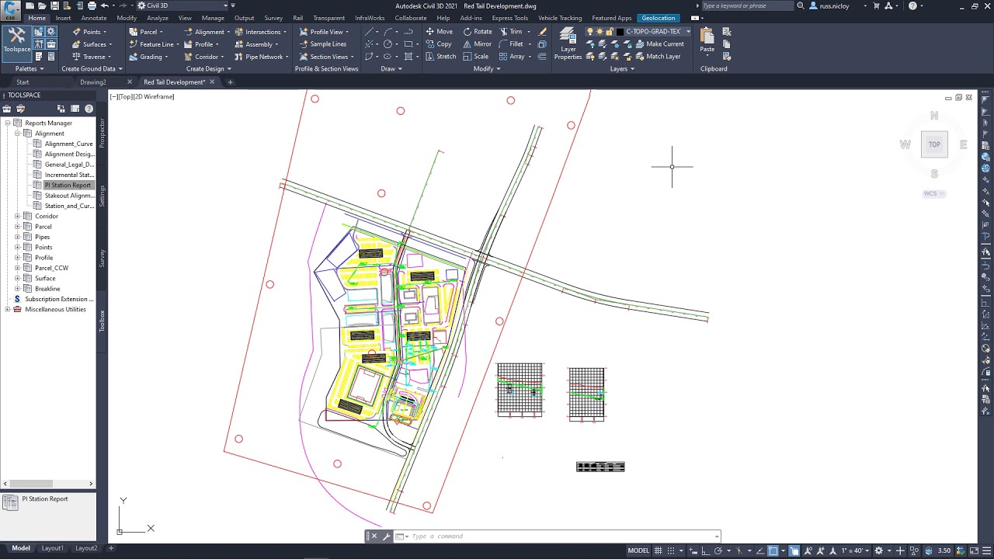Image resolution: width=994 pixels, height=559 pixels.
Task: Toggle layer freeze sun icon
Action: 600,32
